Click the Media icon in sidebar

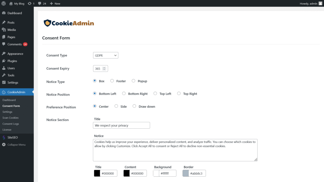pyautogui.click(x=4, y=30)
